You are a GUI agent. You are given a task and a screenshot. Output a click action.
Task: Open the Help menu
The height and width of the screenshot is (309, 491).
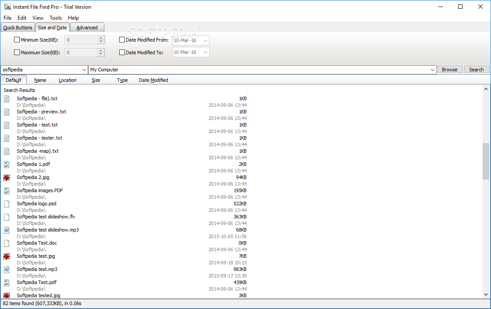pyautogui.click(x=73, y=18)
